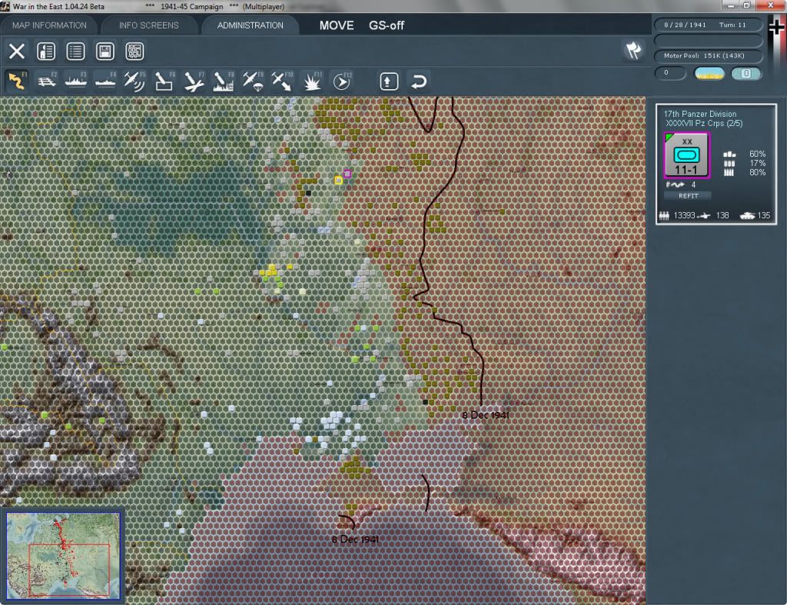Viewport: 787px width, 605px height.
Task: Click the grid pattern icon after save
Action: (134, 52)
